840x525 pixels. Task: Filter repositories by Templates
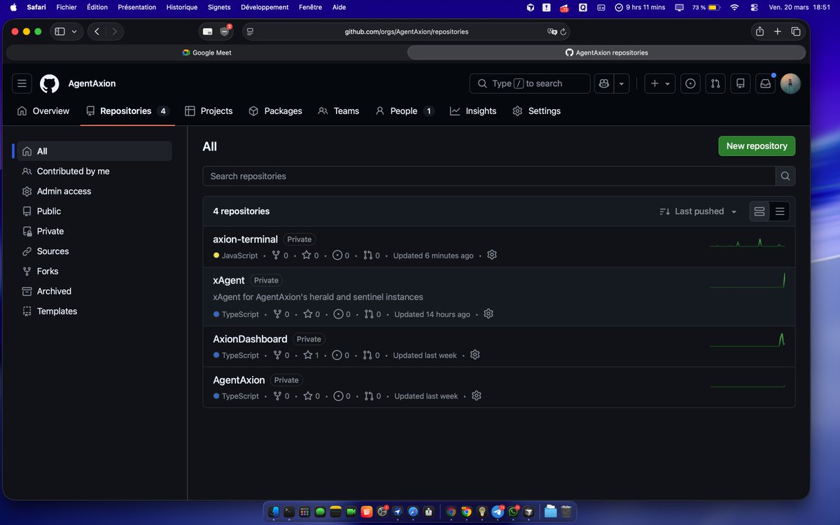[x=94, y=311]
